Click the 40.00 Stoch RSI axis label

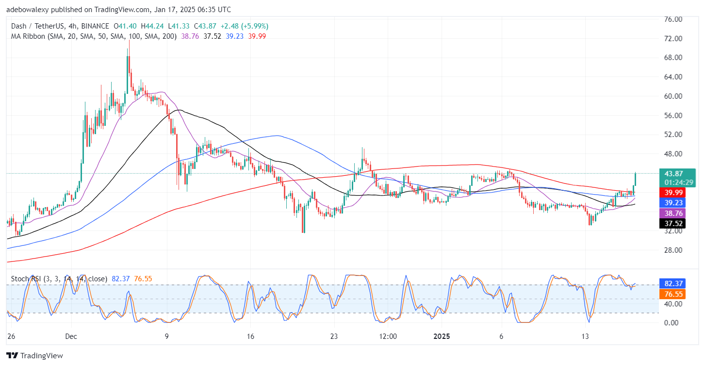pos(673,304)
